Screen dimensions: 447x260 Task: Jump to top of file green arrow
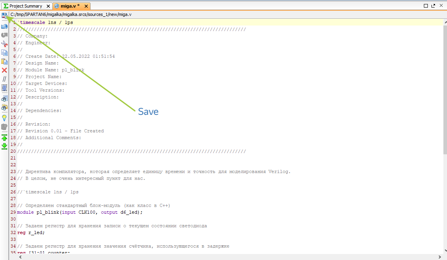pyautogui.click(x=4, y=138)
